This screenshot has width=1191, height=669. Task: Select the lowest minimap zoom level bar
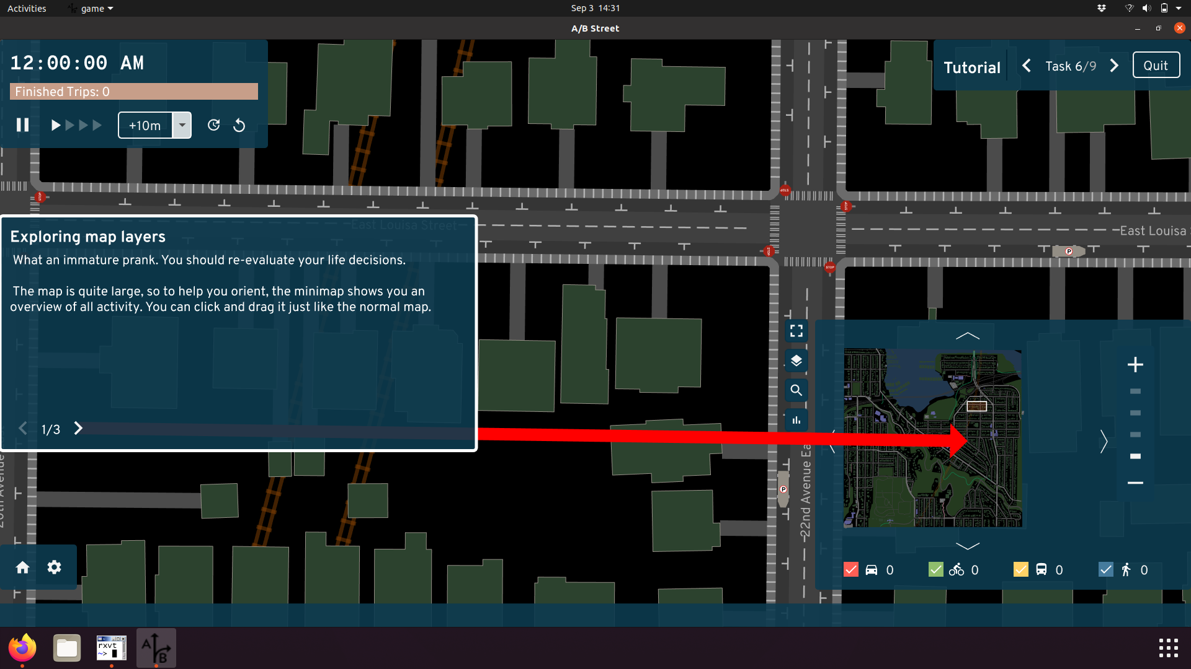click(1135, 457)
